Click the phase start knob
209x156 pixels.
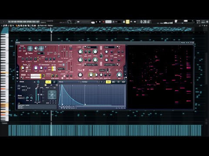click(x=20, y=49)
